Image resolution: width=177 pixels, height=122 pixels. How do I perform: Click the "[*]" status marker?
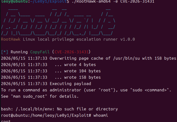coord(5,52)
